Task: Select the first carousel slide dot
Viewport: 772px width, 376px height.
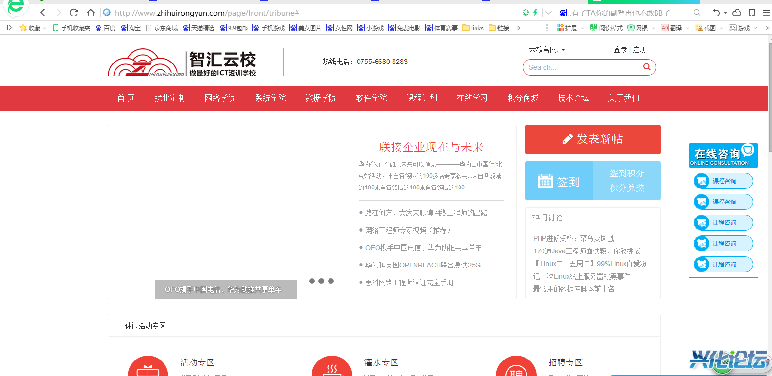Action: tap(312, 281)
